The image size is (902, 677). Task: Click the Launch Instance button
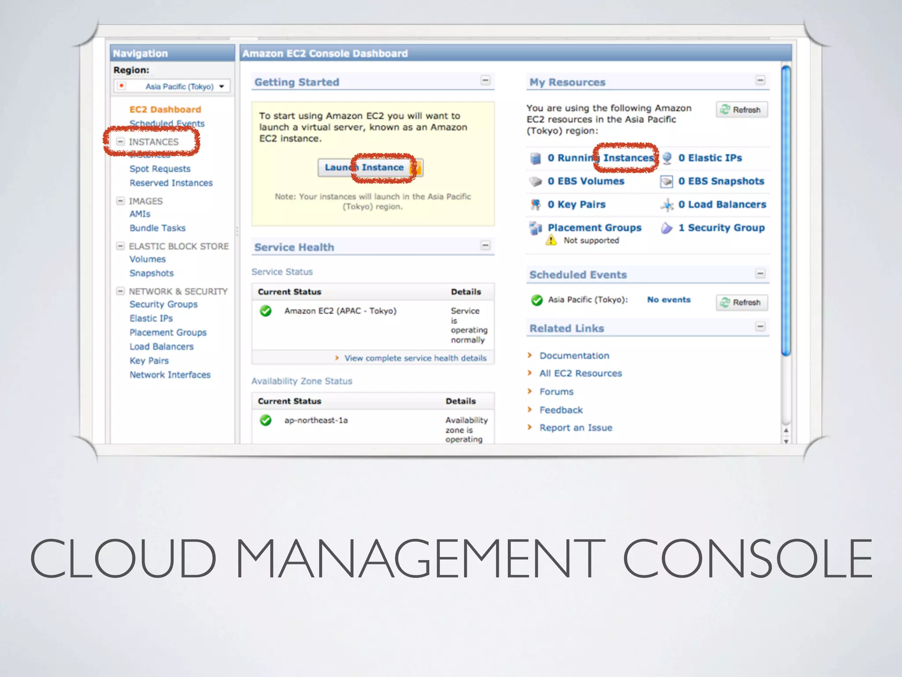(370, 167)
